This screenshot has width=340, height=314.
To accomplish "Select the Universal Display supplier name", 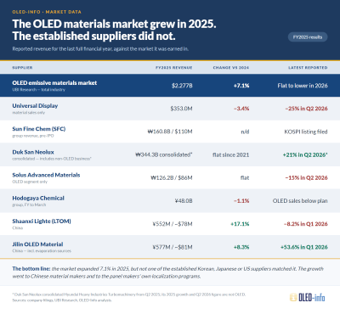I will tap(35, 106).
